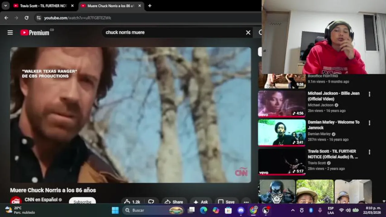
Task: Open the Billie Jean video thumbnail
Action: [x=282, y=104]
